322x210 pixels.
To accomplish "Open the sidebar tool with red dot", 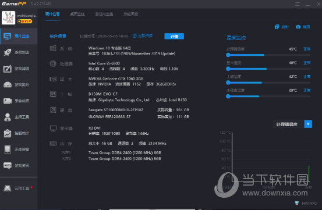I will click(19, 188).
